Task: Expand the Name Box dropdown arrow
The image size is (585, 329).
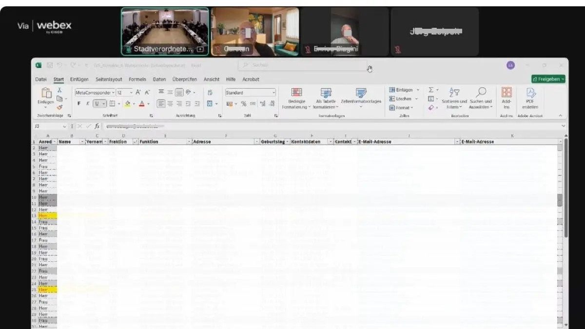Action: click(64, 126)
